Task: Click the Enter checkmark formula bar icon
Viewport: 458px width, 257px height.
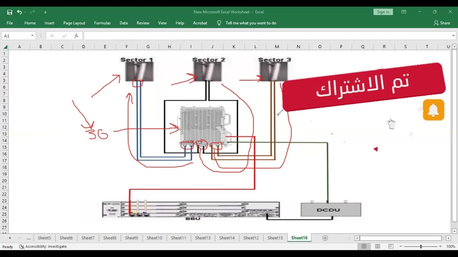Action: [64, 36]
